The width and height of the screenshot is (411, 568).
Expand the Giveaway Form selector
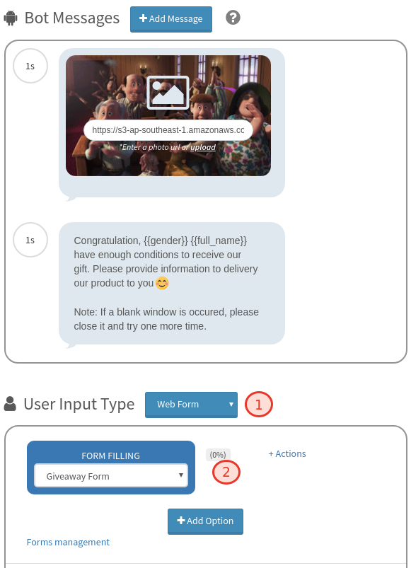click(x=111, y=475)
